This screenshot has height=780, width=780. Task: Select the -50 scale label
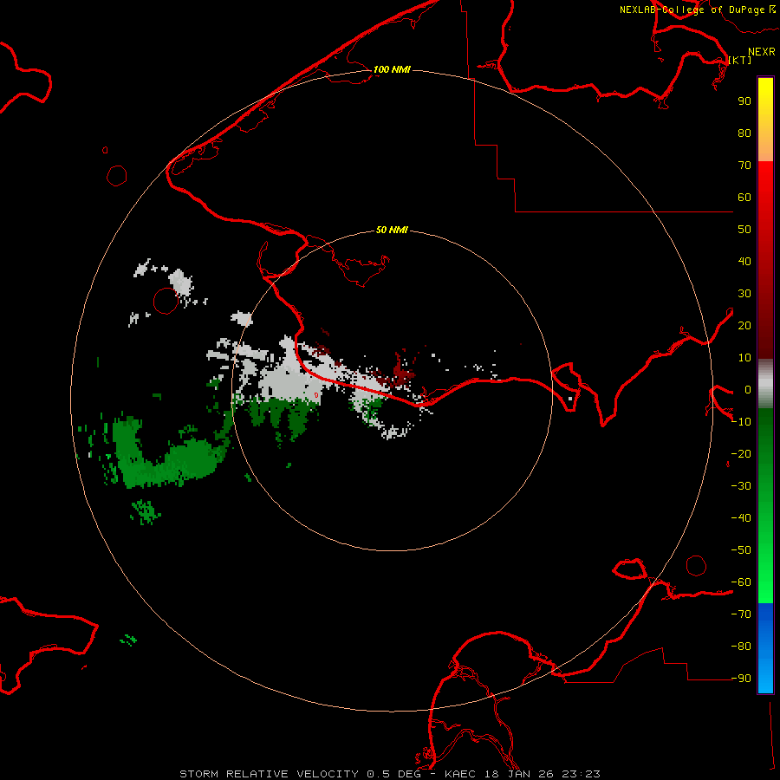point(741,550)
